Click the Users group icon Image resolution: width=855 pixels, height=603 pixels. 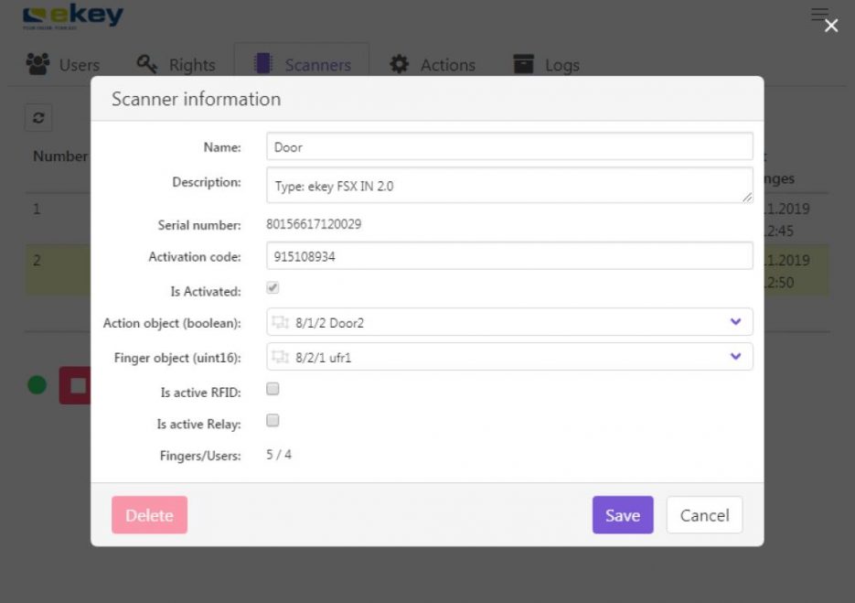click(x=37, y=64)
